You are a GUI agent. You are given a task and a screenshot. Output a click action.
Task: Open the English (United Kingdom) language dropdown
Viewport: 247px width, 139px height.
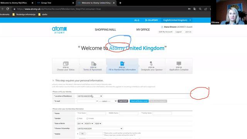[177, 20]
